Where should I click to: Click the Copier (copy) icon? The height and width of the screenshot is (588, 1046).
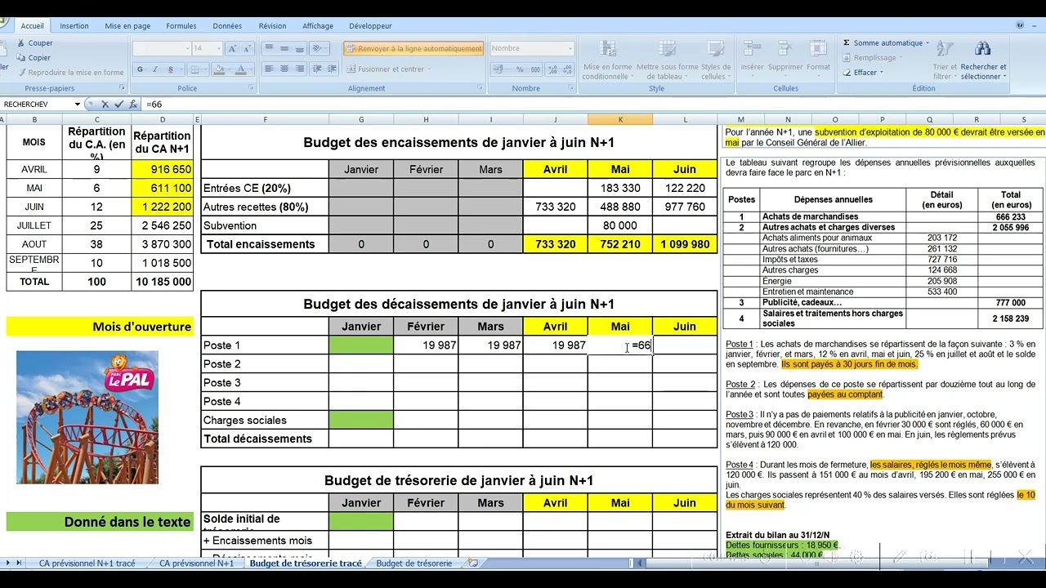click(20, 58)
